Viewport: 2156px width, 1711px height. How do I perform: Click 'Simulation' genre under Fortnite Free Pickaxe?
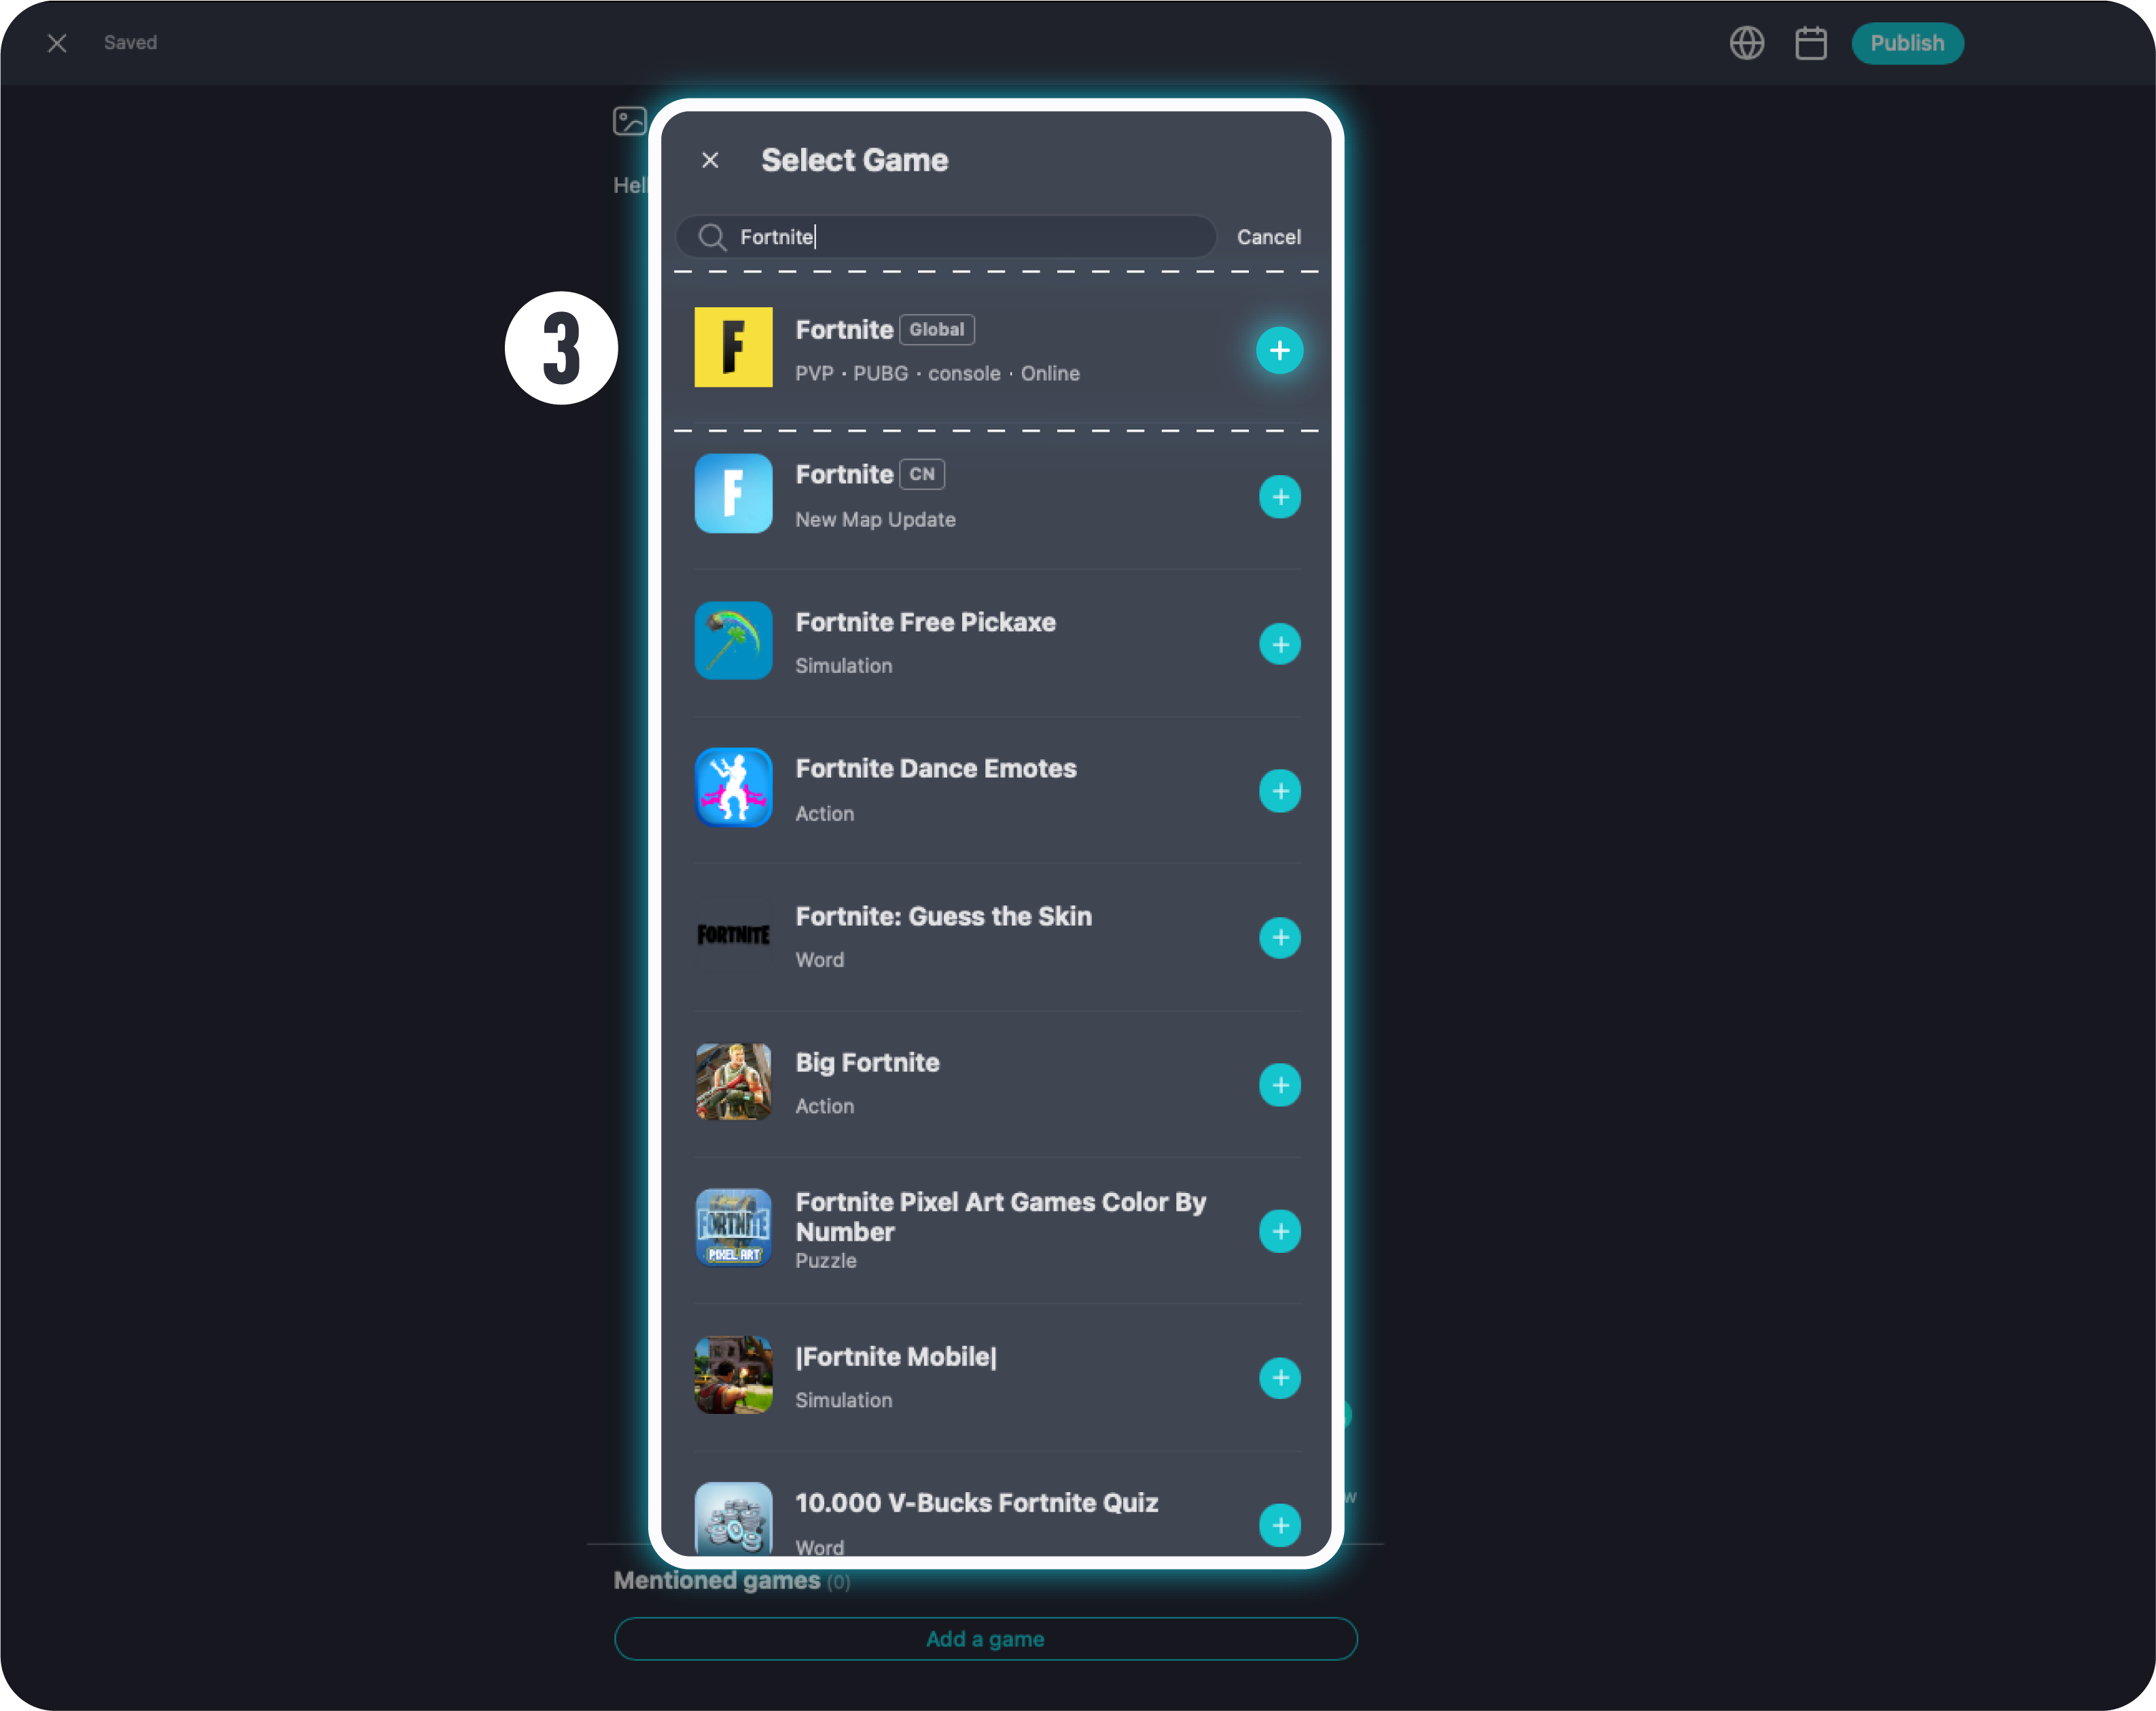pos(843,666)
